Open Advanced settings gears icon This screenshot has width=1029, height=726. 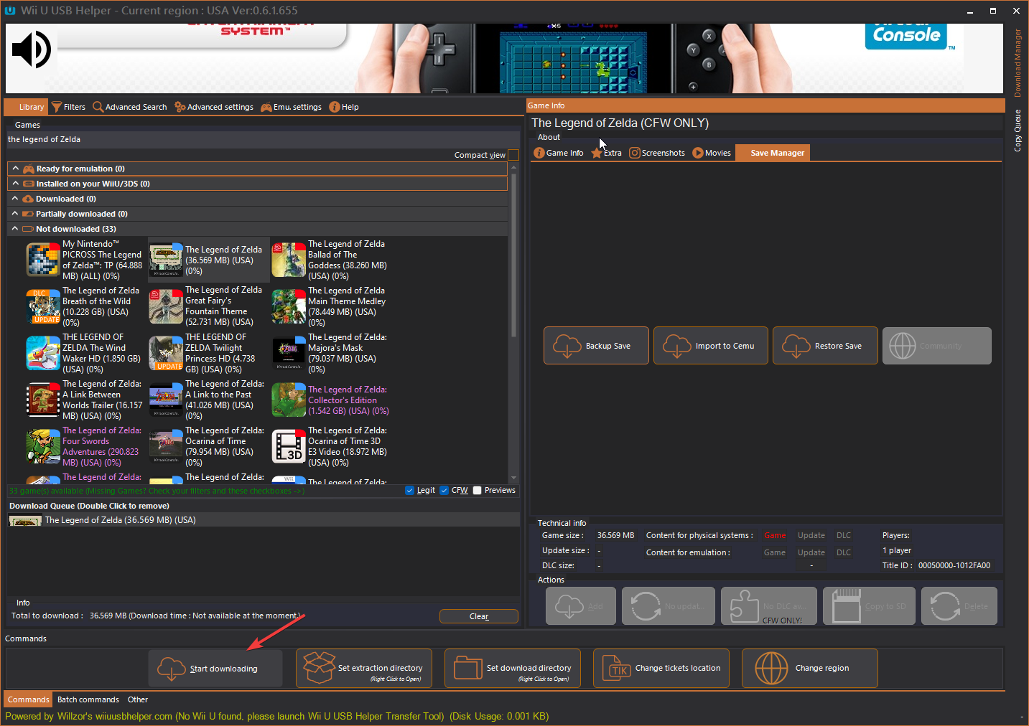click(x=180, y=107)
